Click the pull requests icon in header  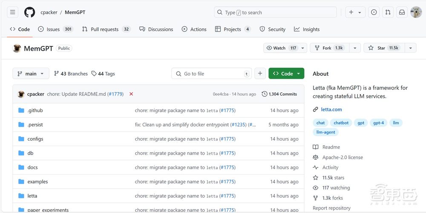pyautogui.click(x=388, y=12)
